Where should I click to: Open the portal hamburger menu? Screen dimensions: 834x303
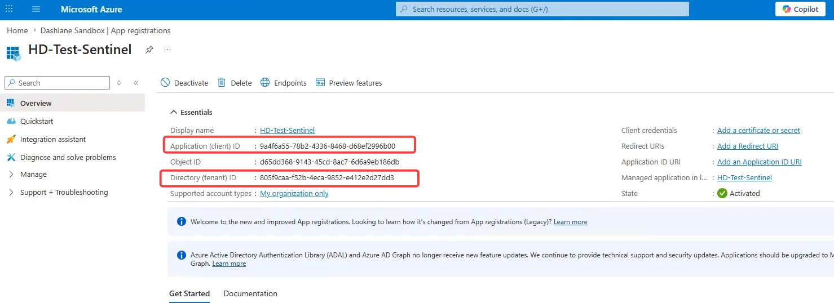pyautogui.click(x=36, y=10)
